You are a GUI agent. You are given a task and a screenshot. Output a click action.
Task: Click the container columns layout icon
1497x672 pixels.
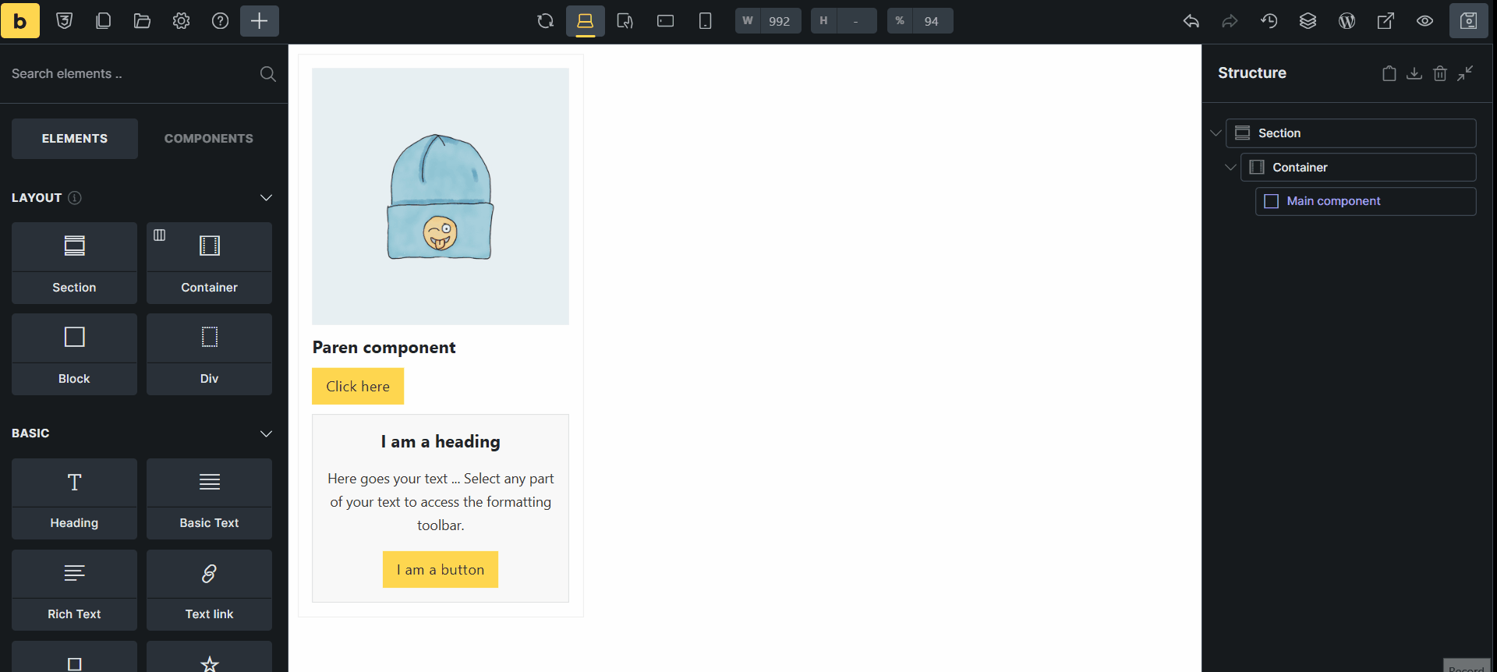tap(159, 235)
